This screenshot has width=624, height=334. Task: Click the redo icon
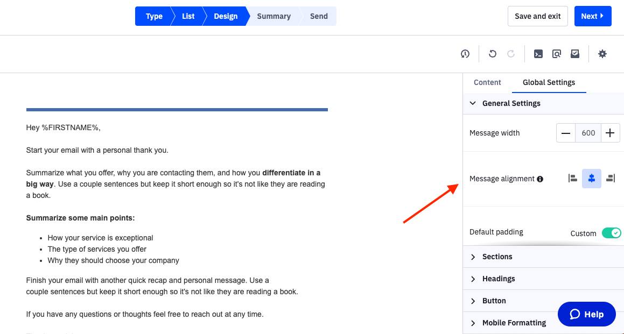(510, 54)
